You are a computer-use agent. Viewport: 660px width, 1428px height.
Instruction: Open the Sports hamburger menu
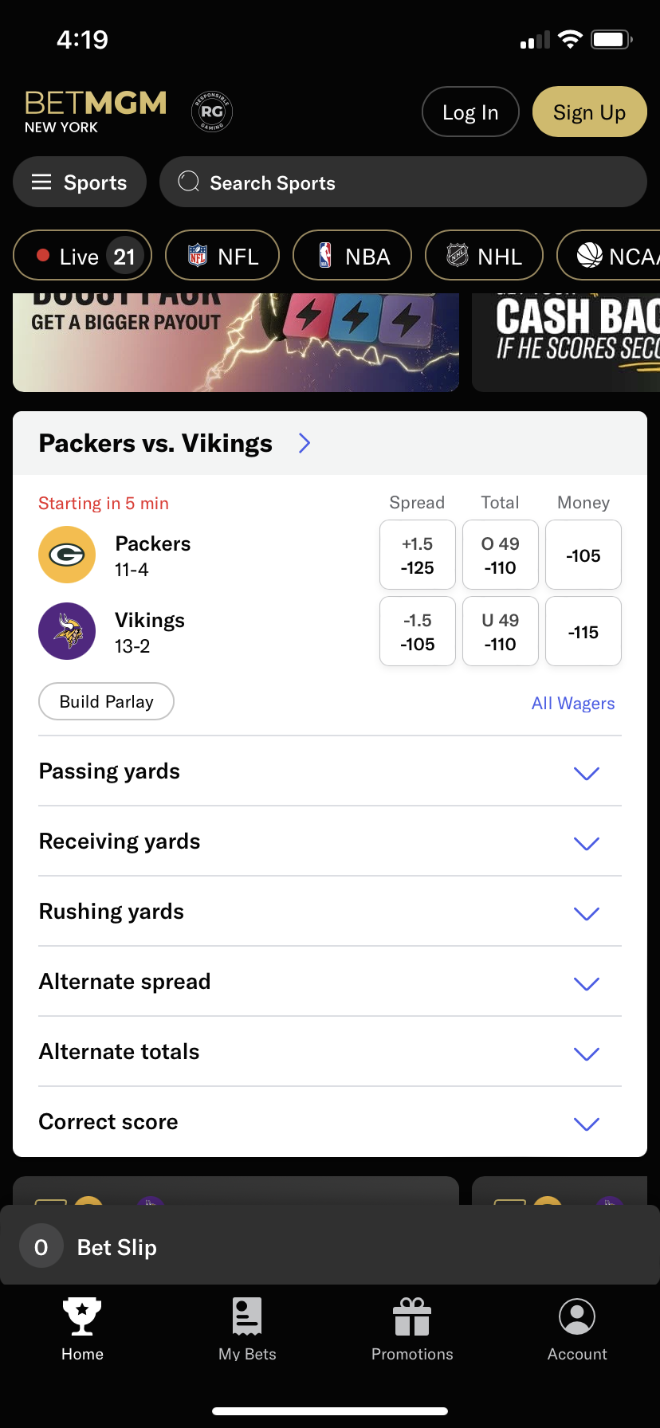[80, 182]
